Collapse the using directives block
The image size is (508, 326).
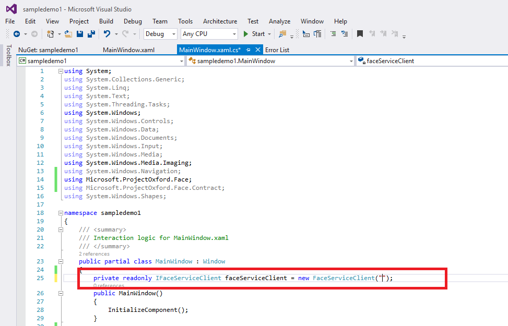coord(61,71)
